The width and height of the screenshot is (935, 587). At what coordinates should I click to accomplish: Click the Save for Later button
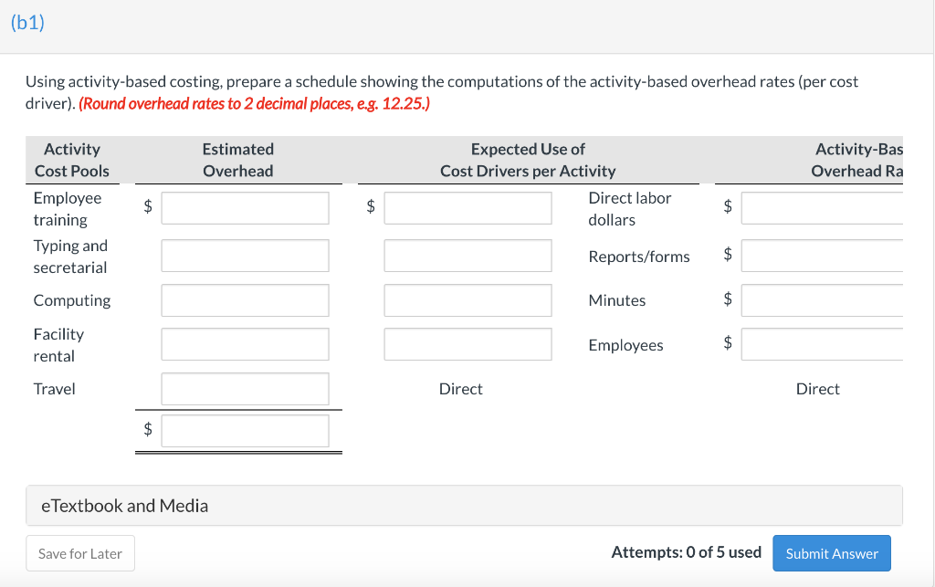(x=79, y=552)
